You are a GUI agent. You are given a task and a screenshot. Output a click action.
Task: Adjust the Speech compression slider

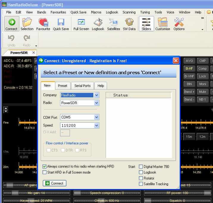pyautogui.click(x=107, y=193)
